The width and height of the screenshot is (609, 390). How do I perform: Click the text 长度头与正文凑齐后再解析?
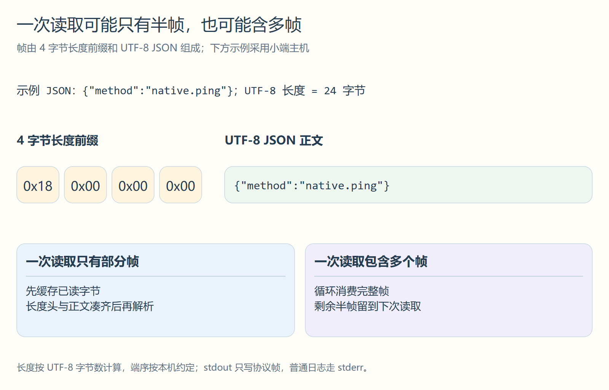pyautogui.click(x=90, y=306)
